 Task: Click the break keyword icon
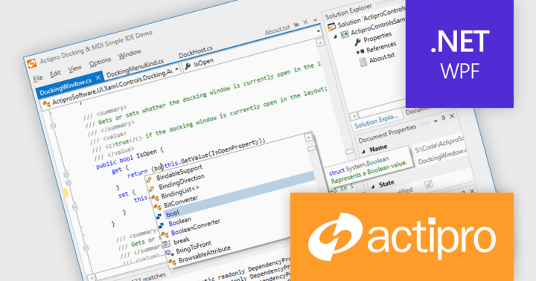coord(167,243)
